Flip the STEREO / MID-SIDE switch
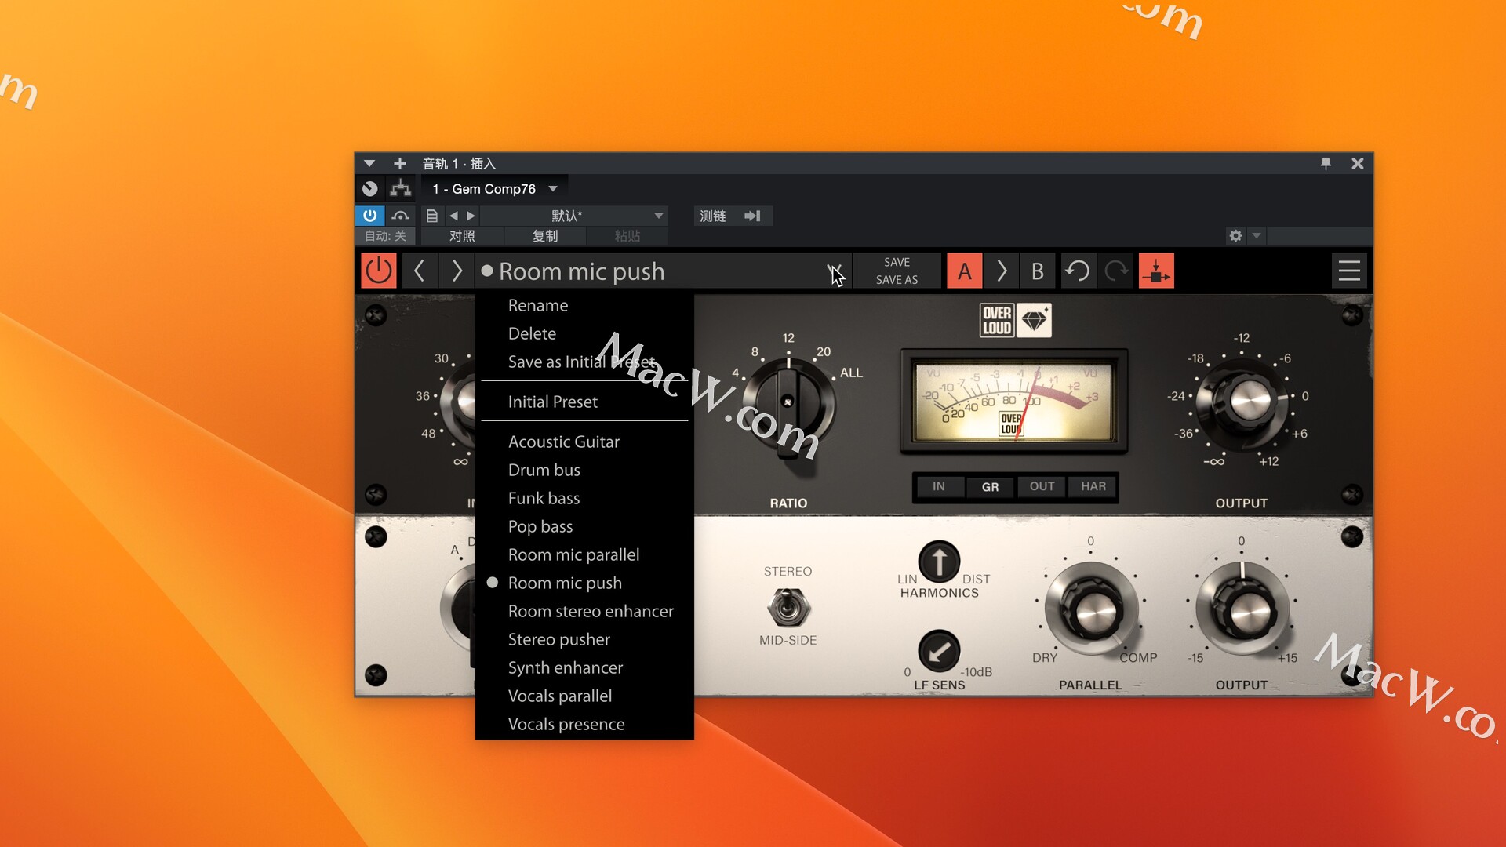Image resolution: width=1506 pixels, height=847 pixels. tap(788, 607)
